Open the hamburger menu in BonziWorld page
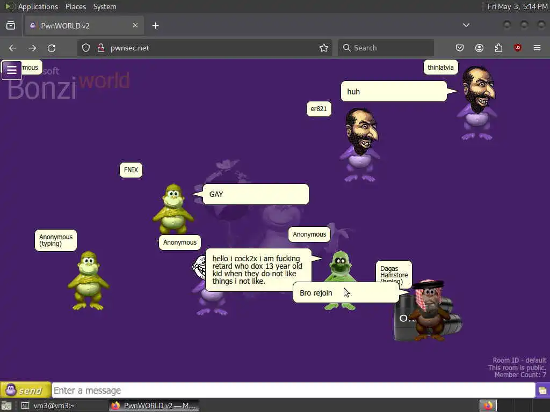The width and height of the screenshot is (550, 412). pyautogui.click(x=12, y=70)
